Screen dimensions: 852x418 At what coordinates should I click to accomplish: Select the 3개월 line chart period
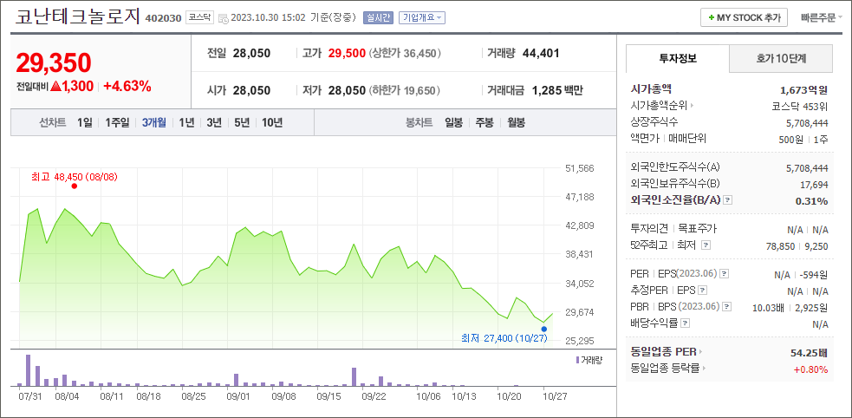[154, 123]
